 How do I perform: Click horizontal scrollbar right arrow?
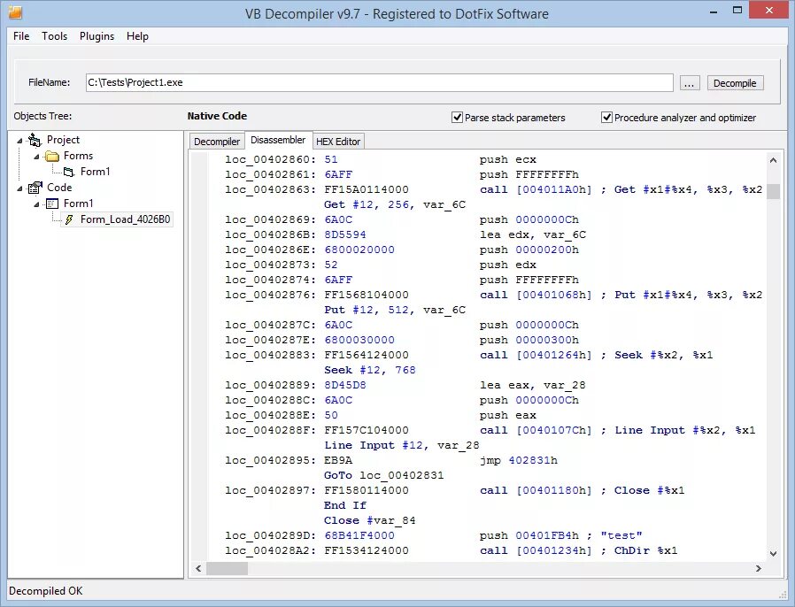tap(759, 568)
